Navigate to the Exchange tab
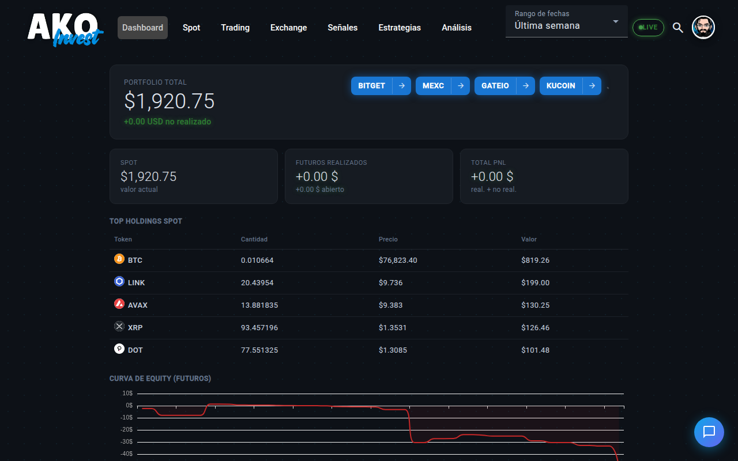Screen dimensions: 738x461 click(x=289, y=28)
